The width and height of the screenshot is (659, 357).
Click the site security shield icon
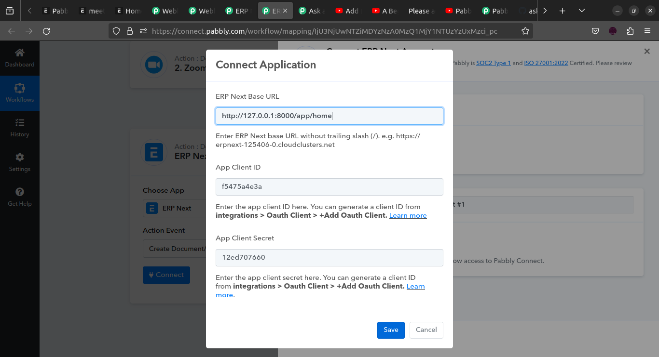point(116,31)
